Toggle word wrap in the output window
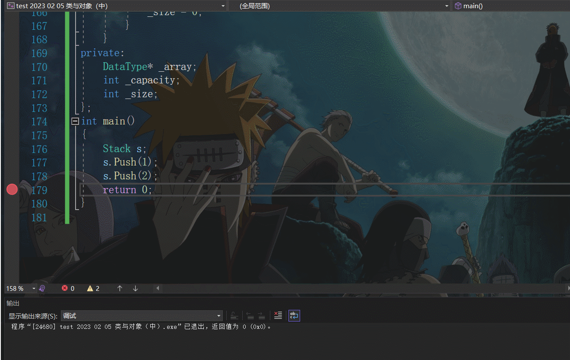This screenshot has width=570, height=360. tap(294, 316)
